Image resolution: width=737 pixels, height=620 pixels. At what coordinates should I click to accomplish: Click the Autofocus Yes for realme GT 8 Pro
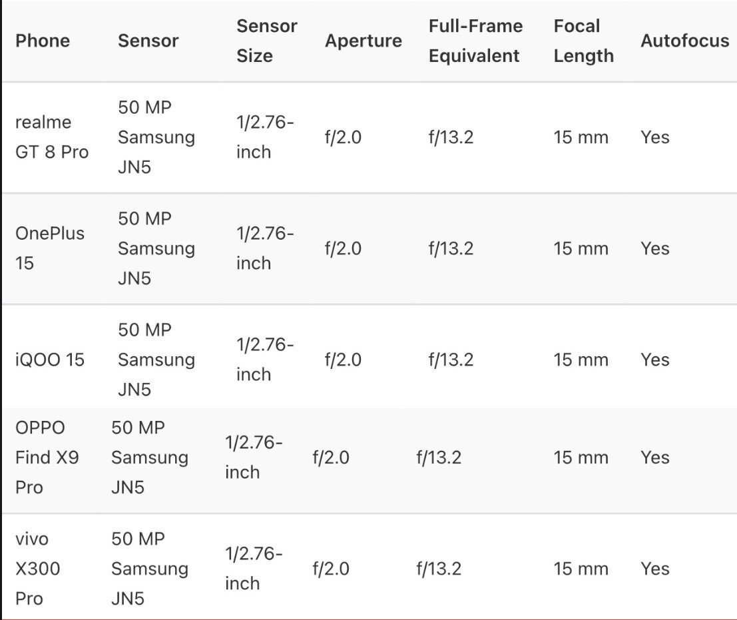[x=655, y=137]
